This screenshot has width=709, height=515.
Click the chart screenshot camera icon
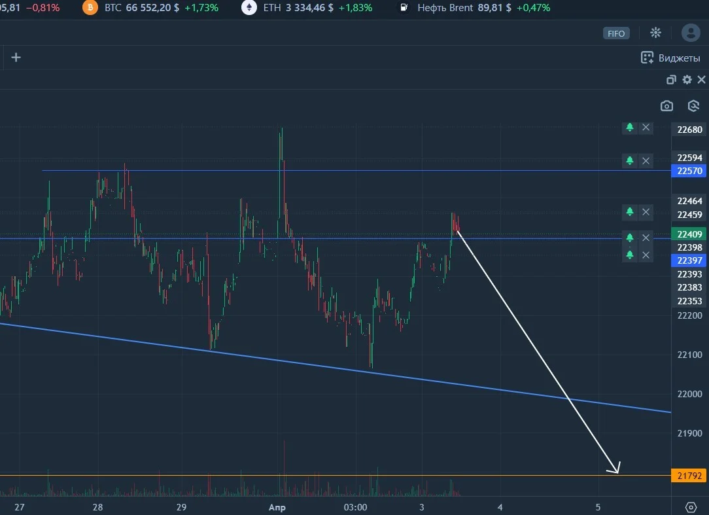(x=666, y=106)
